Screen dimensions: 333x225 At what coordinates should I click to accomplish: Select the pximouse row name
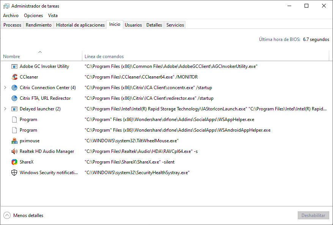30,141
